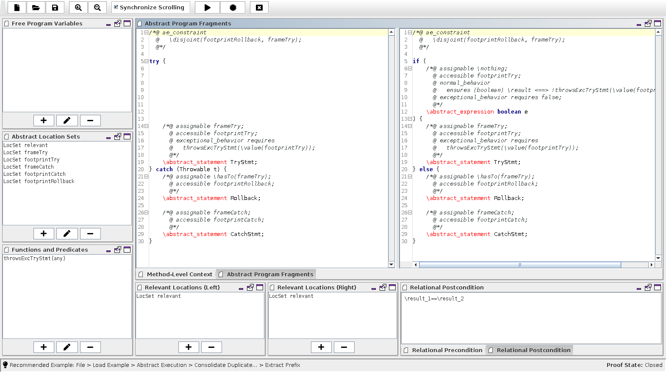Viewport: 666px width, 372px height.
Task: Start proof with the play icon
Action: [207, 8]
